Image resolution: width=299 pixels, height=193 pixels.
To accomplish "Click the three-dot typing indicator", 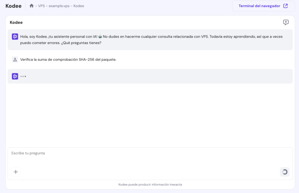I will click(23, 76).
